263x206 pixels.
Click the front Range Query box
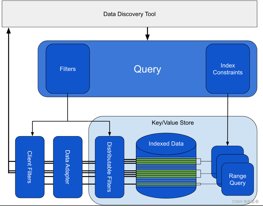point(237,179)
